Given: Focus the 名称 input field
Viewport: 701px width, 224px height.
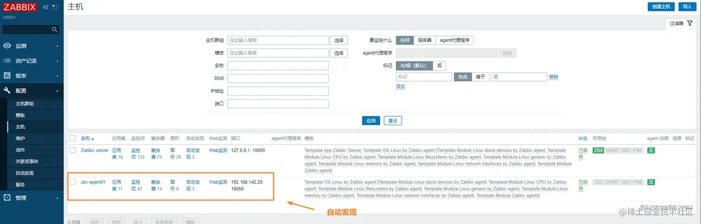Looking at the screenshot, I should pyautogui.click(x=278, y=66).
